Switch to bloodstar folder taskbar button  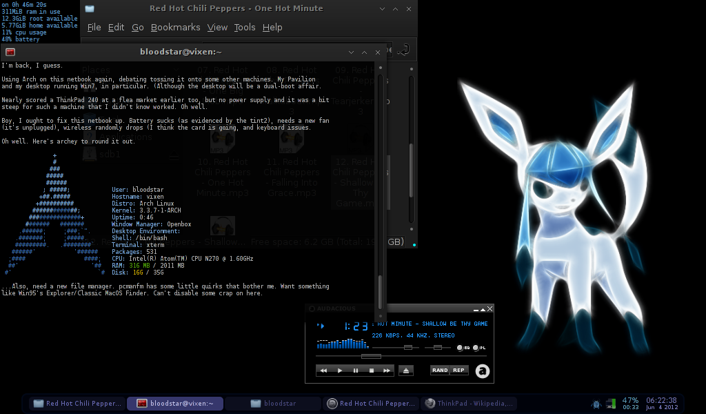coord(272,404)
